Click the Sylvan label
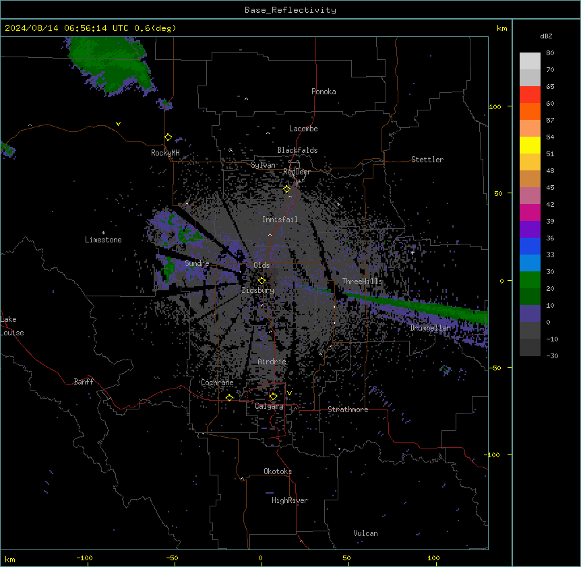This screenshot has width=581, height=567. pyautogui.click(x=263, y=165)
